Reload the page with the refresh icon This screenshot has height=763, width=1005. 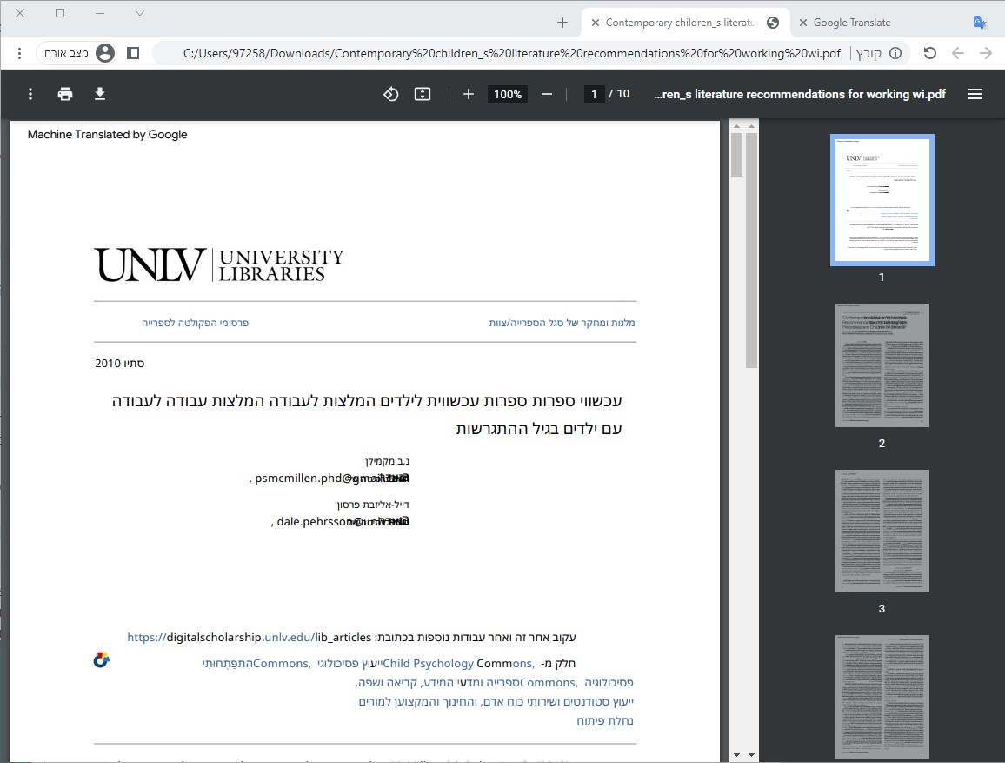tap(929, 53)
